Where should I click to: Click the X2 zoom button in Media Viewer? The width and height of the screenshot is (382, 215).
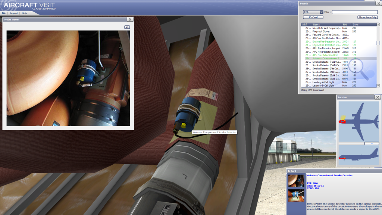tap(127, 27)
